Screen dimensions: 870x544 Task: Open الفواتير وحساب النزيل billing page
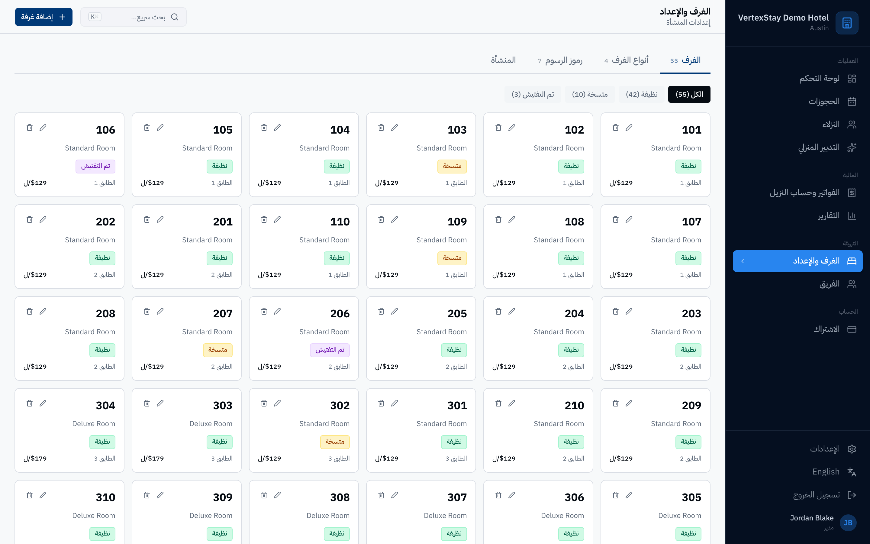coord(797,193)
